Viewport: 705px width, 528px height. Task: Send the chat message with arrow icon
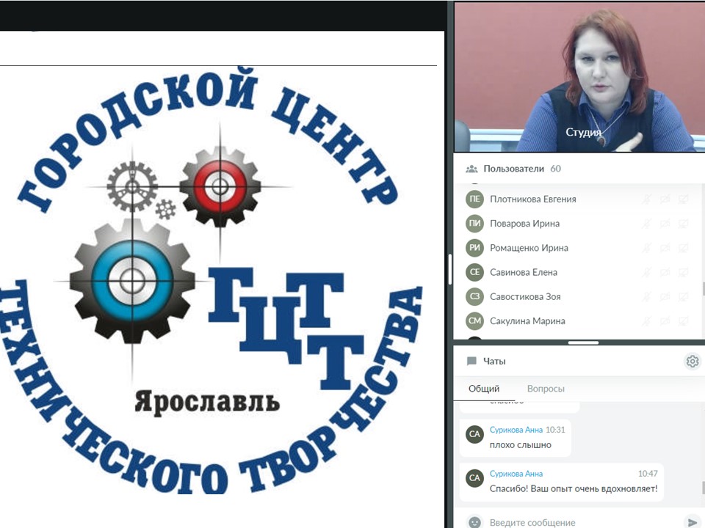(x=693, y=522)
